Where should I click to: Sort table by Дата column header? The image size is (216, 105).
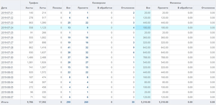4,8
